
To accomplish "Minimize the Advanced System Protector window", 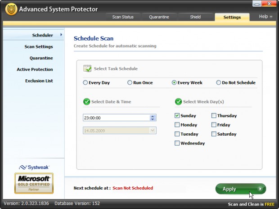I will point(257,4).
